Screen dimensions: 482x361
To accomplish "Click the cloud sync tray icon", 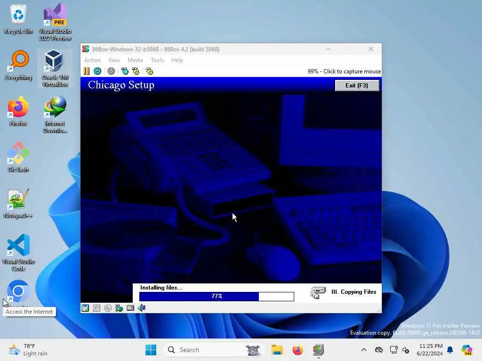I will (x=379, y=350).
